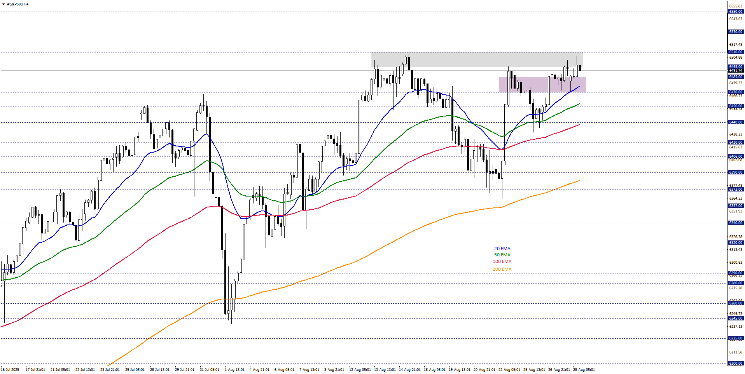The height and width of the screenshot is (374, 745).
Task: Select the 100 EMA legend label
Action: tap(502, 262)
